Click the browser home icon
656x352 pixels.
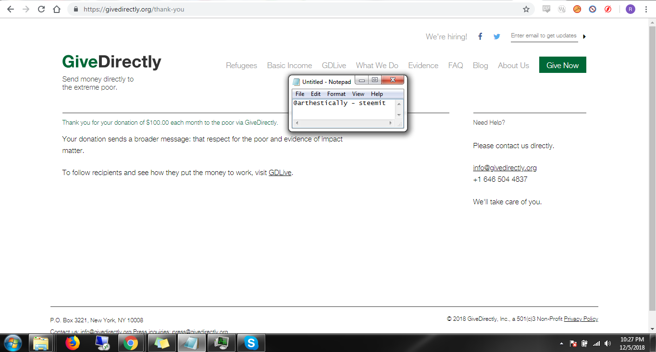(57, 9)
